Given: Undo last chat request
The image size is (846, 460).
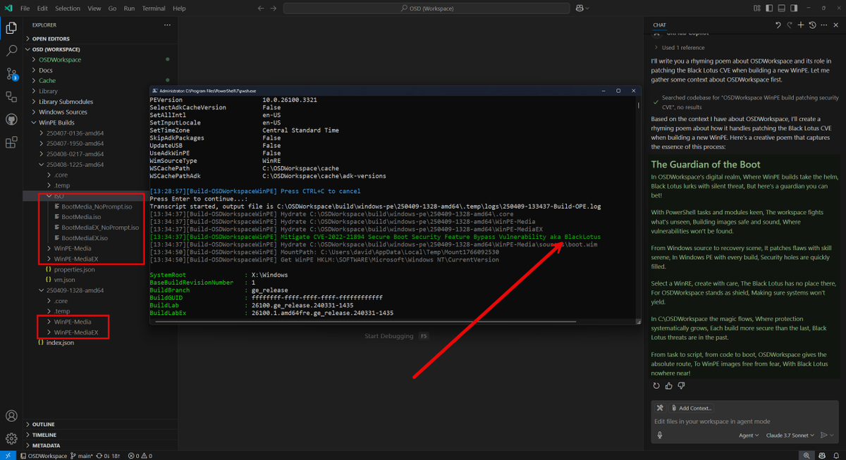Looking at the screenshot, I should click(x=778, y=25).
